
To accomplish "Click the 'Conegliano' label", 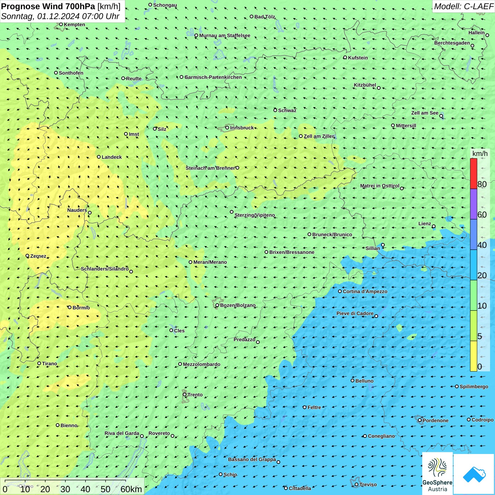I will point(381,436).
